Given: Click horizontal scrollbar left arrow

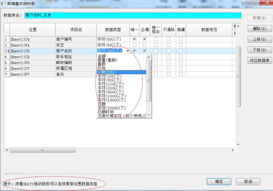Looking at the screenshot, I should tap(7, 150).
